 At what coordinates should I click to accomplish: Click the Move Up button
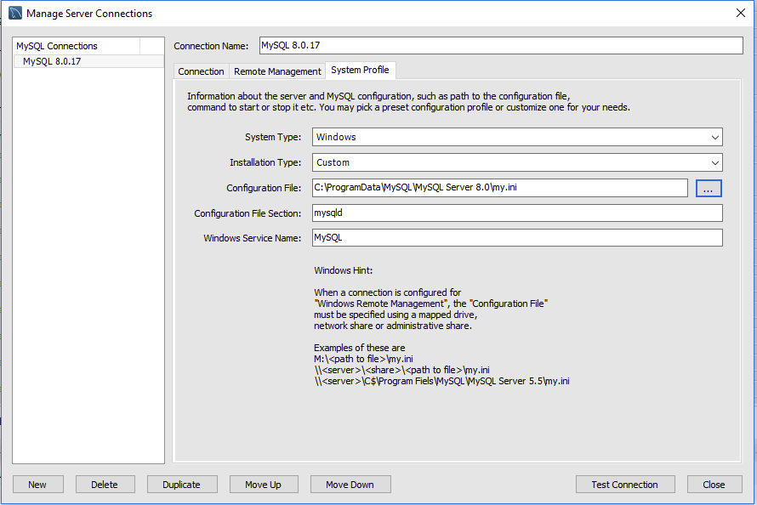tap(263, 485)
